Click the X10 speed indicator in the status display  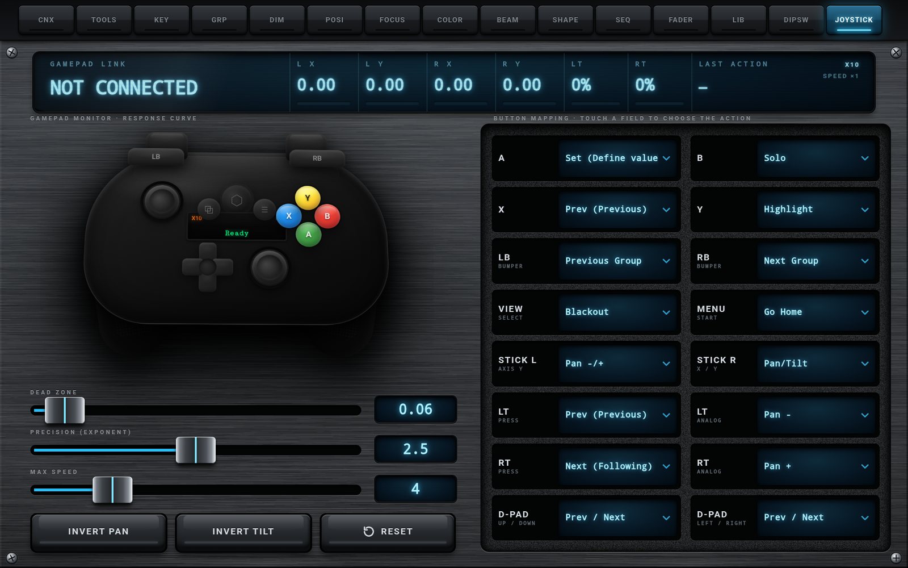click(x=852, y=65)
